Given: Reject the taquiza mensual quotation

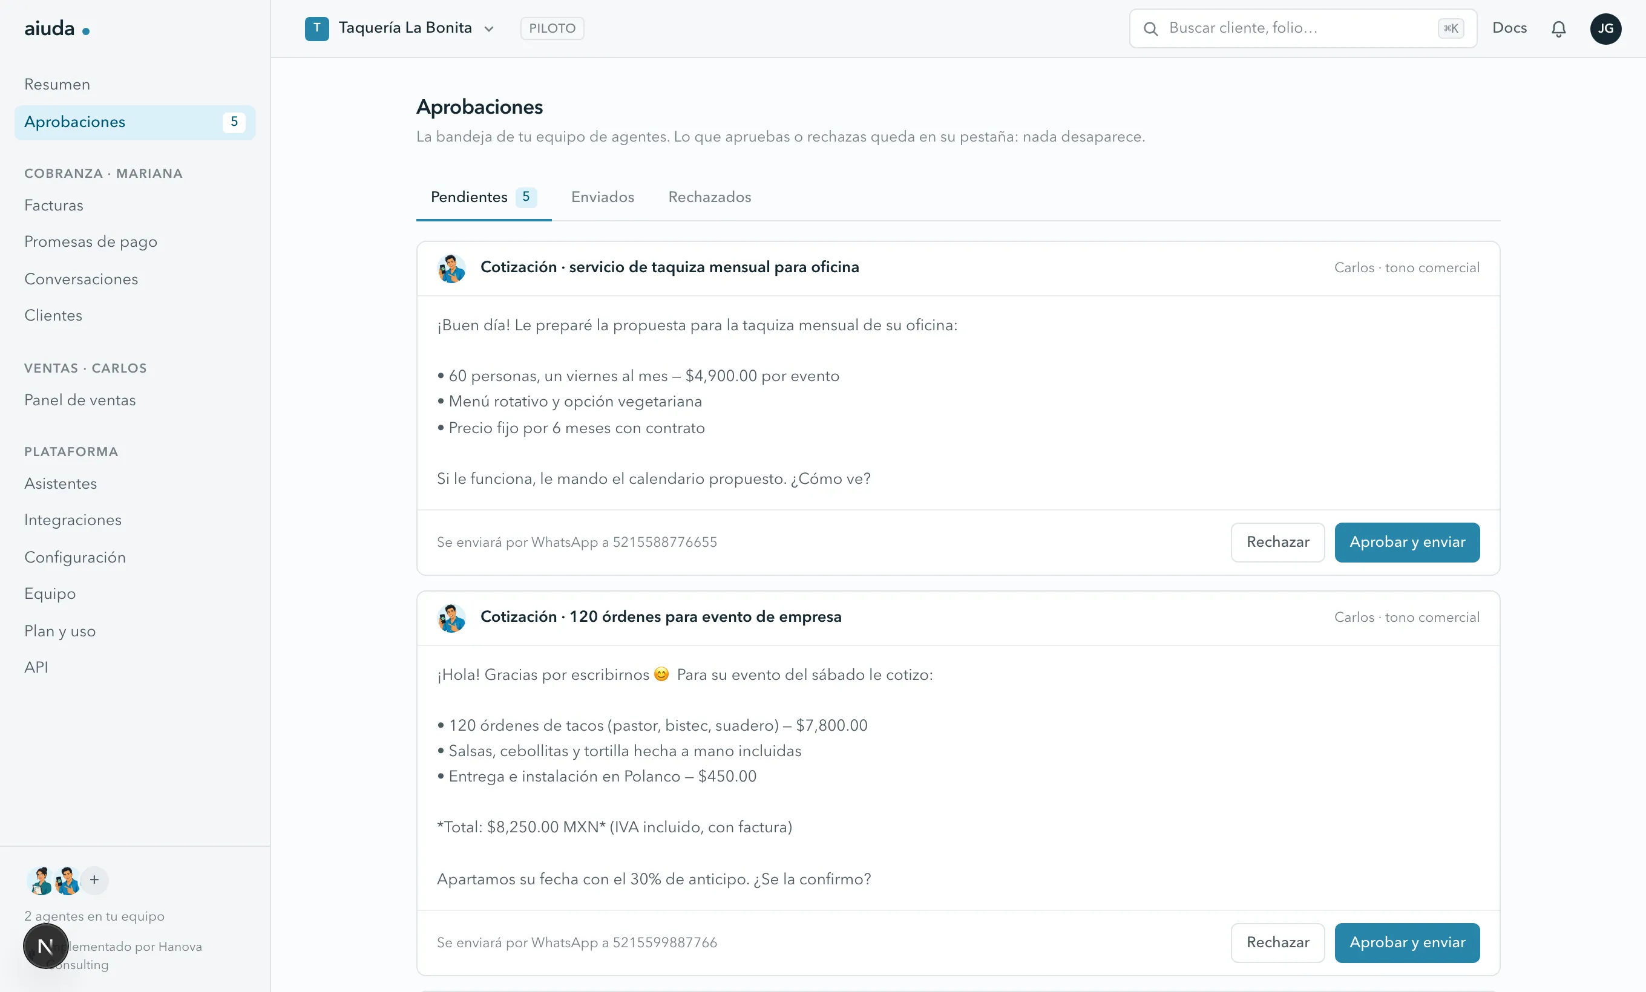Looking at the screenshot, I should [1277, 542].
